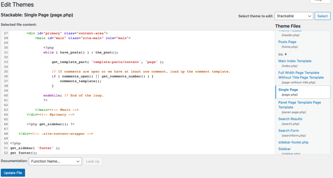Place cursor on get_template_part code line

[108, 62]
